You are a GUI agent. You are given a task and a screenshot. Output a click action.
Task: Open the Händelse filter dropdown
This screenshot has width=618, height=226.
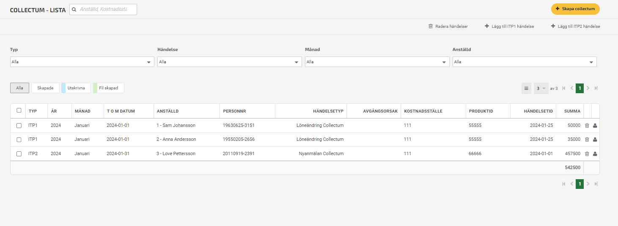click(x=229, y=62)
